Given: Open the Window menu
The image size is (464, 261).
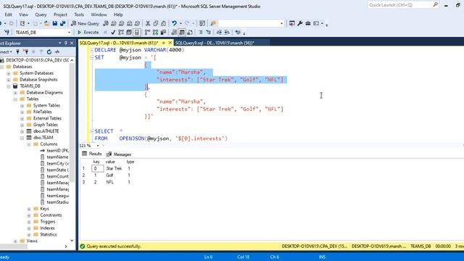Looking at the screenshot, I should 99,14.
